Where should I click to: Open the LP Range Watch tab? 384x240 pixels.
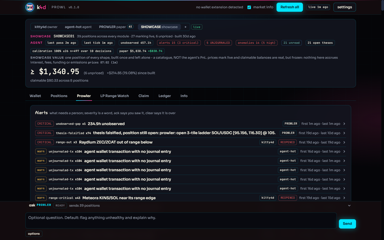tap(115, 96)
